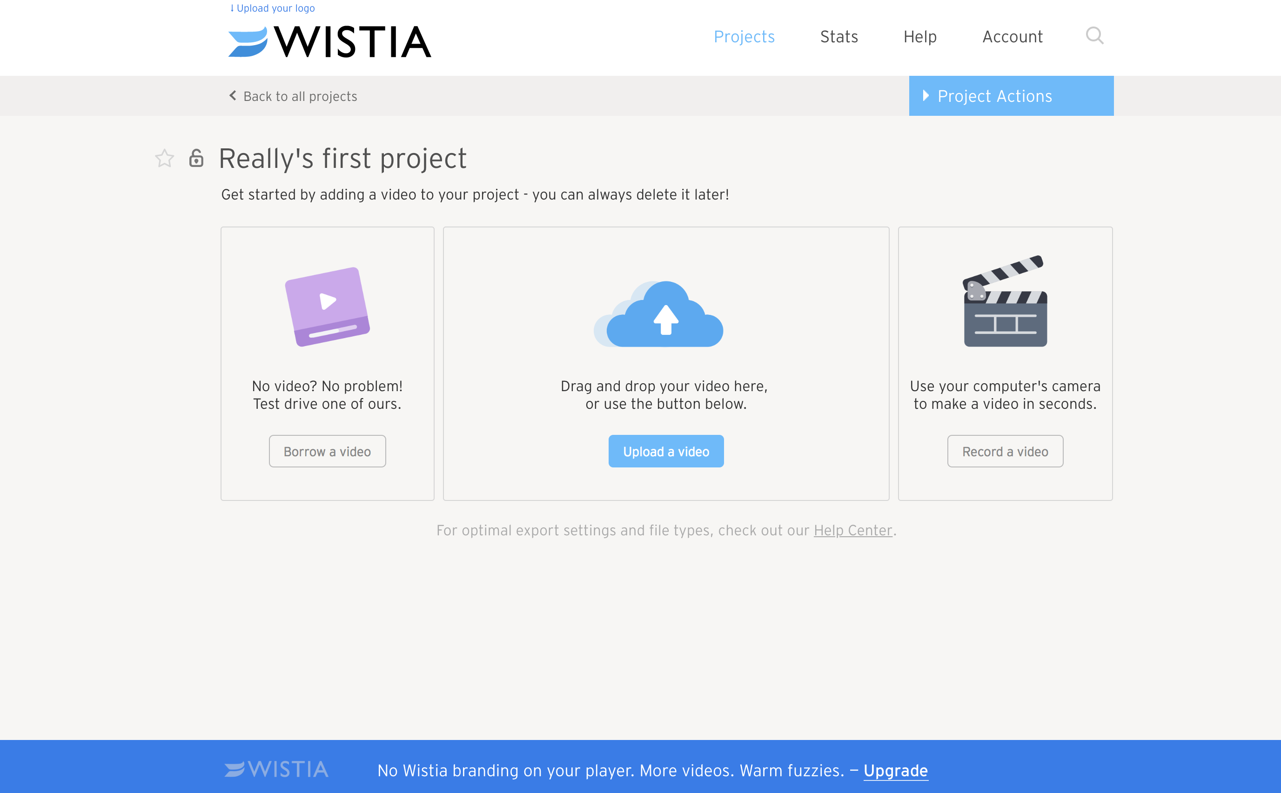The image size is (1281, 793).
Task: Click the purple borrowed video icon
Action: tap(327, 307)
